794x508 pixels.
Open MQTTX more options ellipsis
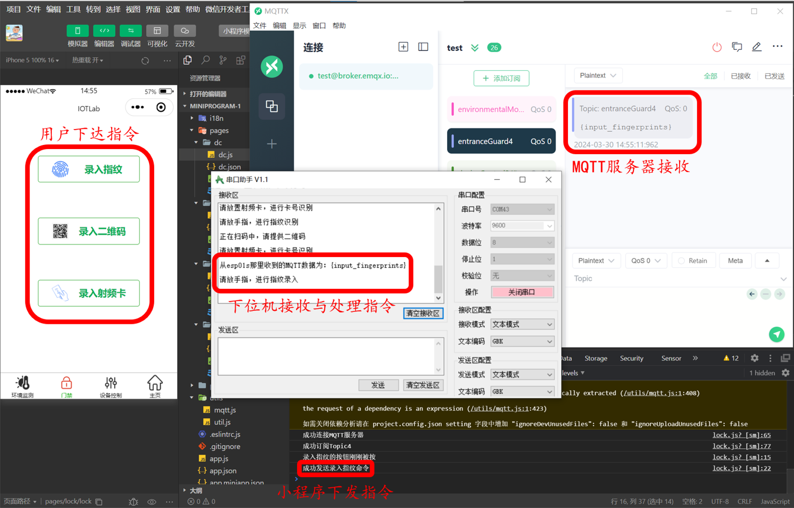(777, 47)
